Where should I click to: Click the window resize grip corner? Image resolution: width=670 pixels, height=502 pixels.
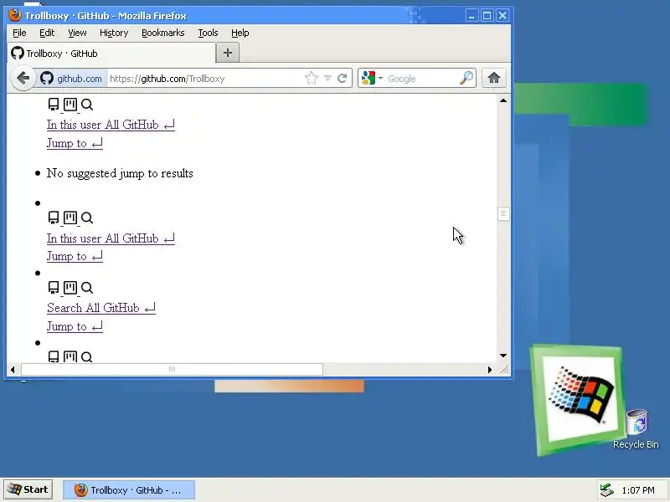504,370
